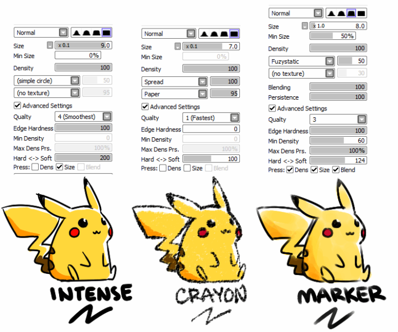
Task: Select the flat rectangular edge shape in Crayon panel
Action: coord(234,34)
